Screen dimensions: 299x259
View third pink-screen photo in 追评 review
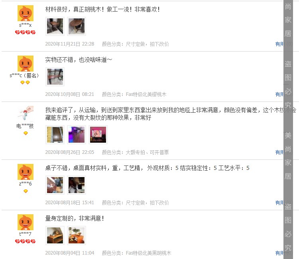(98, 135)
